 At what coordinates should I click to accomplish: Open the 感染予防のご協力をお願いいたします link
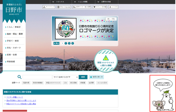(21, 101)
